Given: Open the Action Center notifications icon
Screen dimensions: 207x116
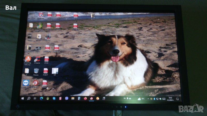Looking at the screenshot, I should [178, 99].
